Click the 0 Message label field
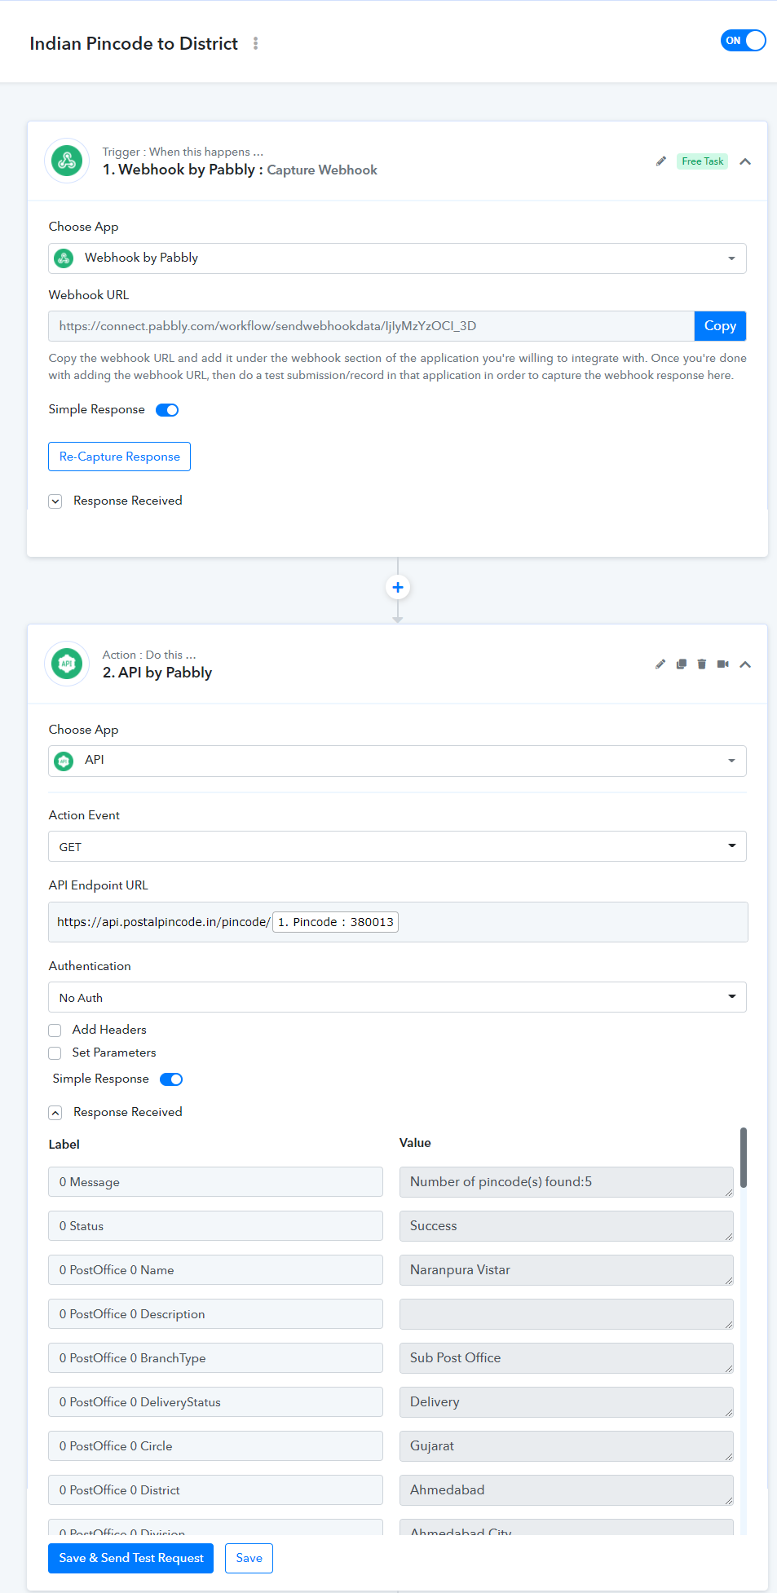The height and width of the screenshot is (1593, 777). tap(215, 1182)
